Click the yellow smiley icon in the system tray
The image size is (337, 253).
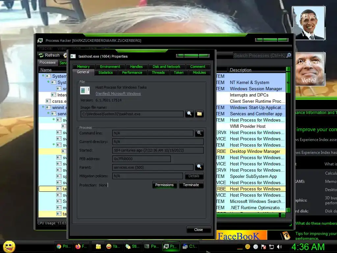[x=247, y=247]
